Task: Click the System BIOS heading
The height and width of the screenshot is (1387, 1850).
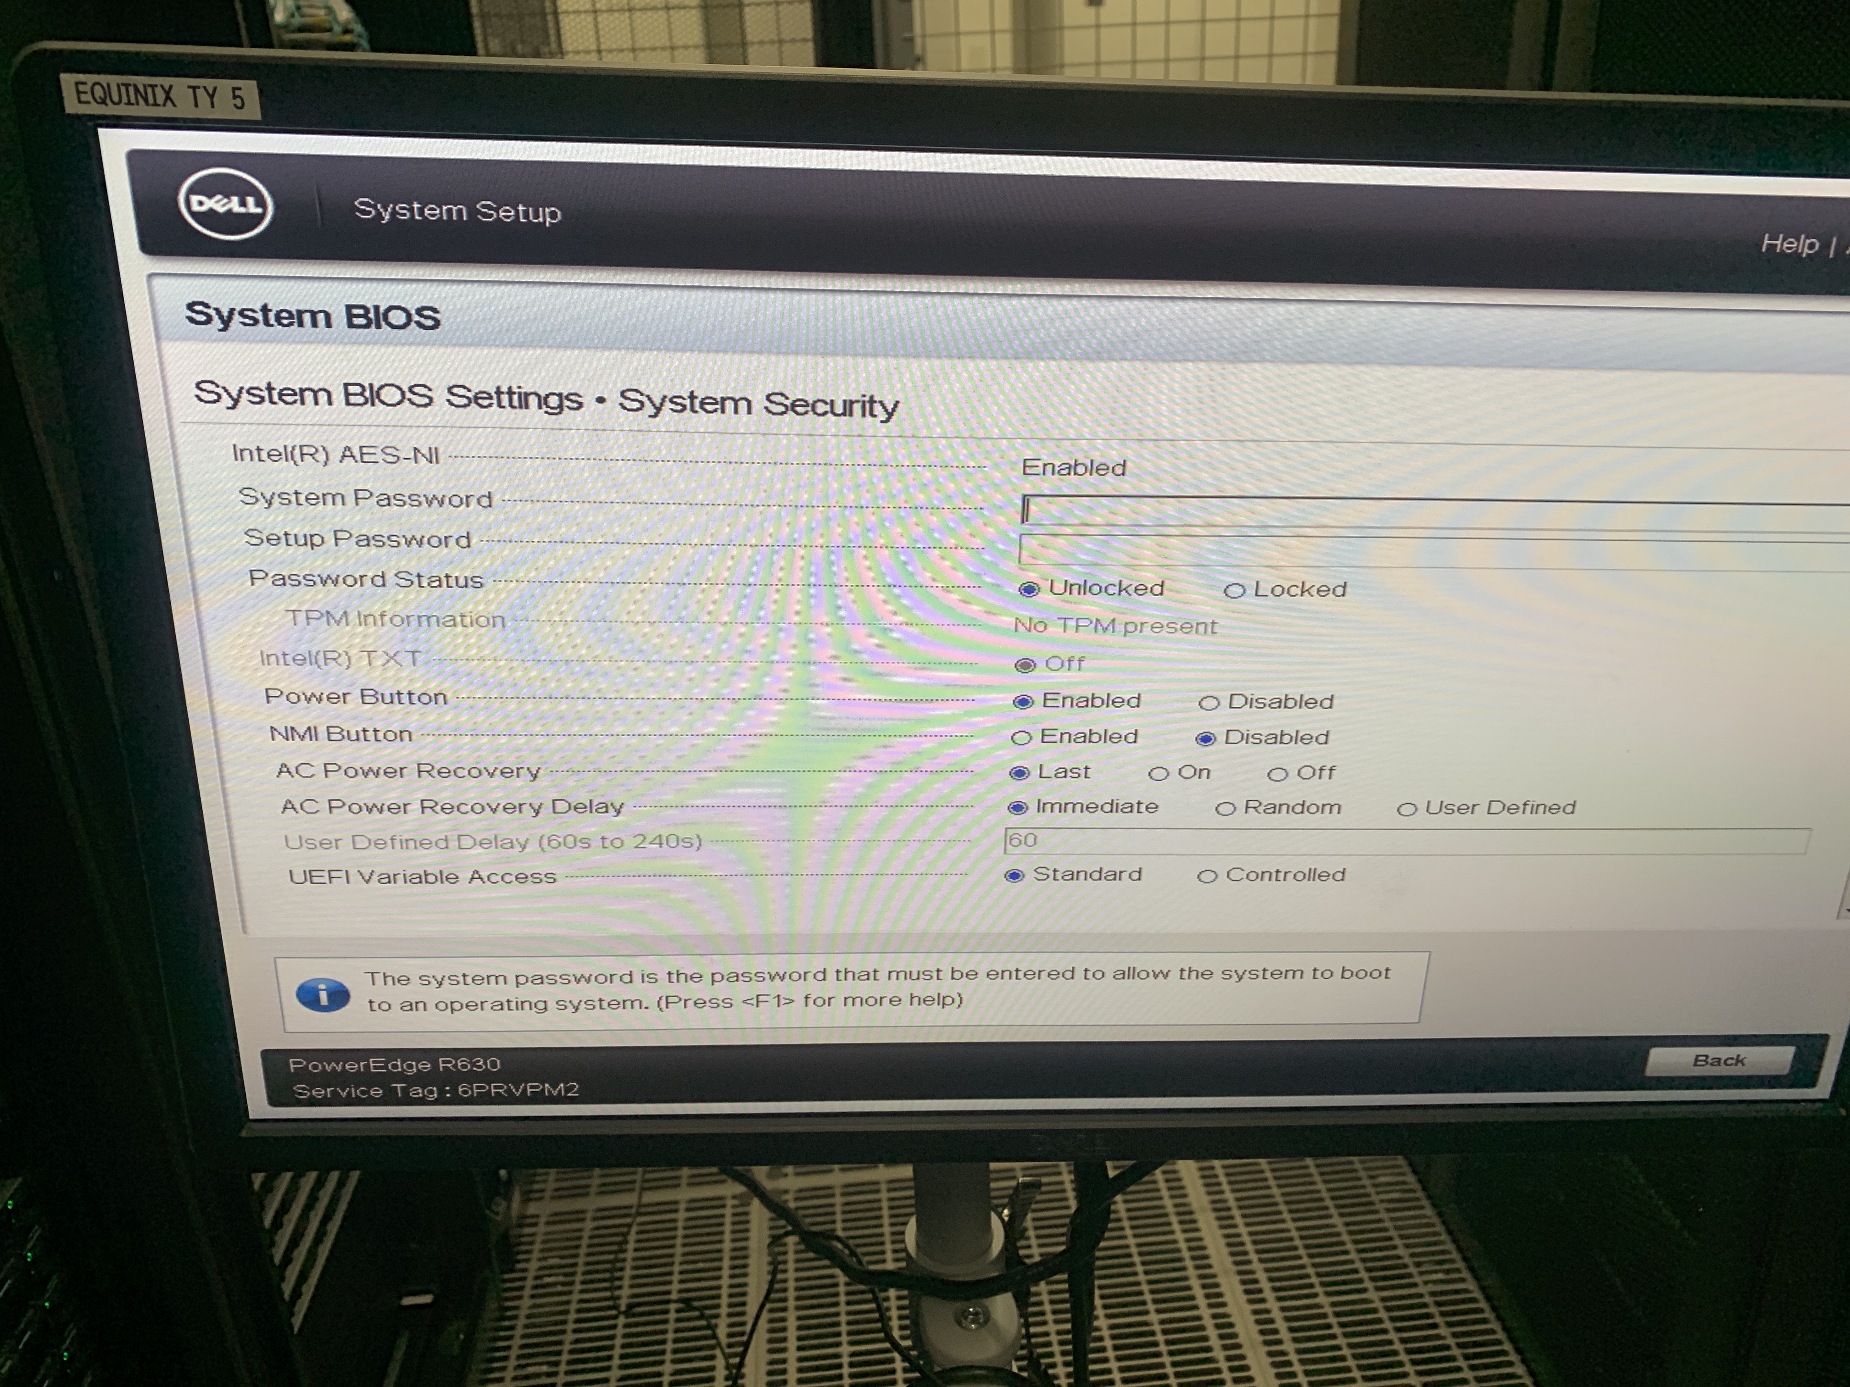Action: tap(312, 316)
